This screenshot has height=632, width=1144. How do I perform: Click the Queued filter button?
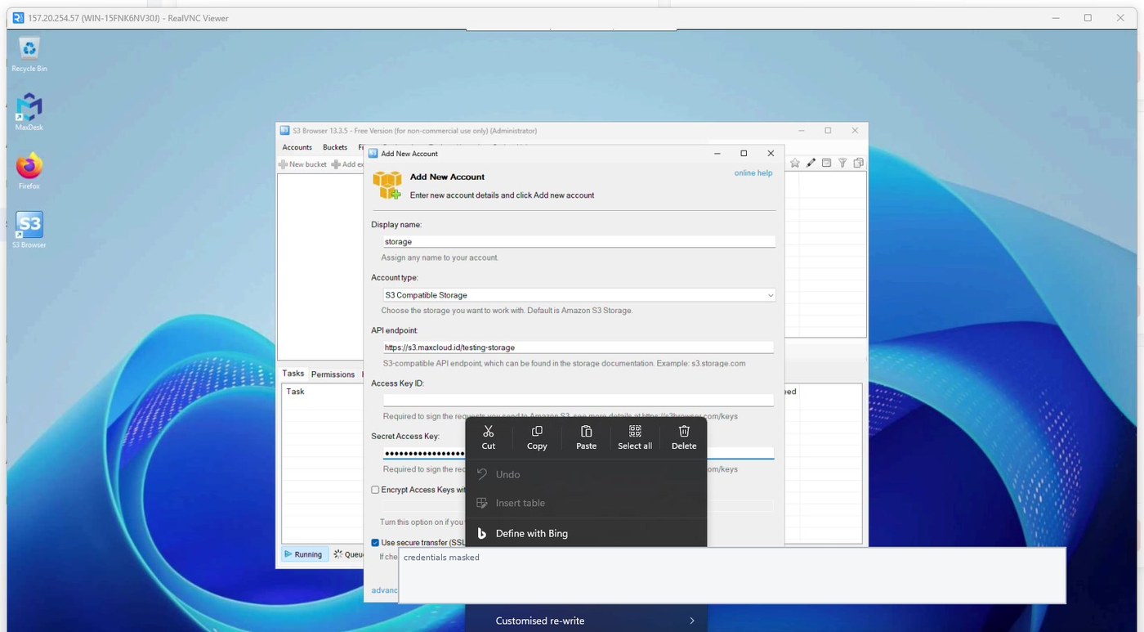348,554
